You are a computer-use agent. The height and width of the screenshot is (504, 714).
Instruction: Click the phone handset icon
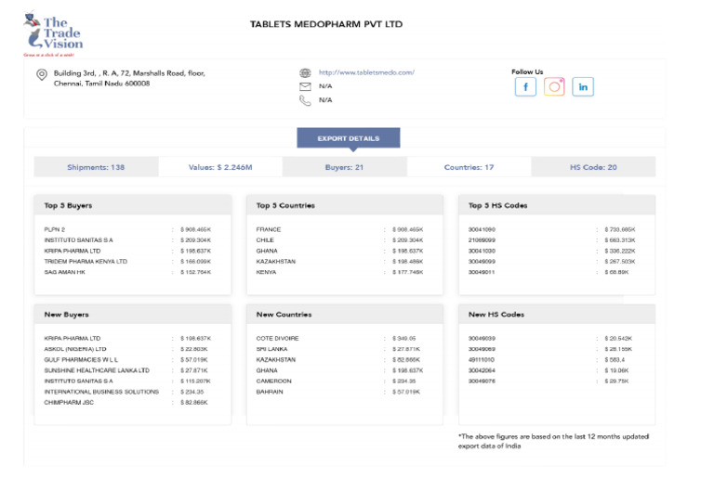tap(305, 100)
